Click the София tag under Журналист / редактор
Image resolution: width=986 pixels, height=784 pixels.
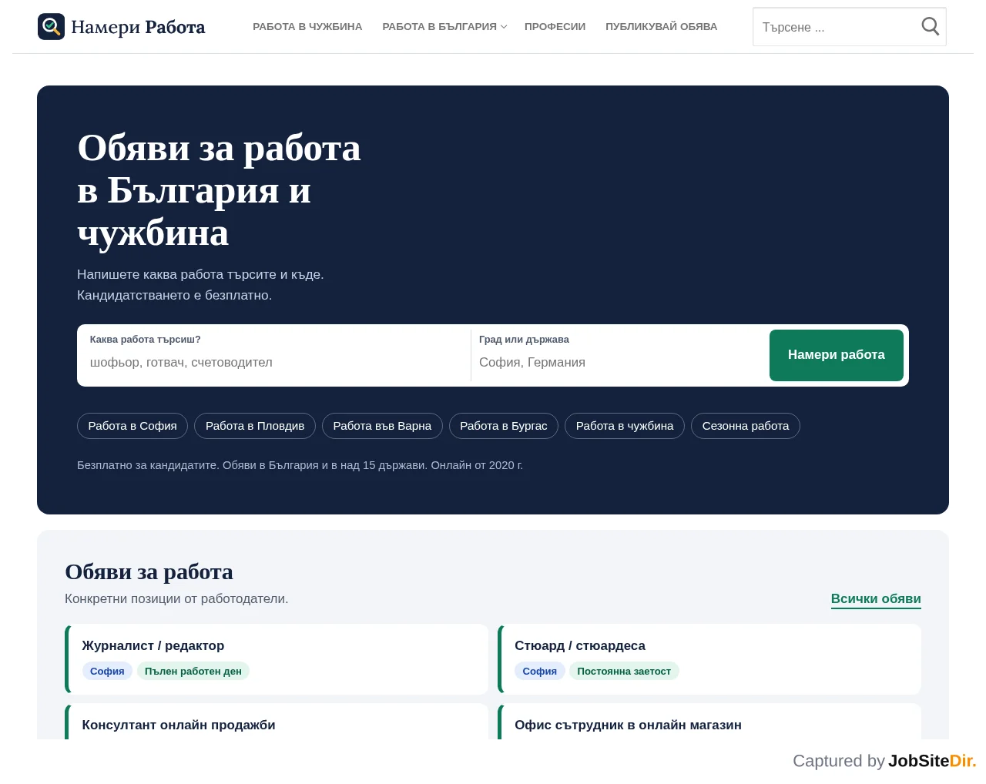(x=107, y=672)
